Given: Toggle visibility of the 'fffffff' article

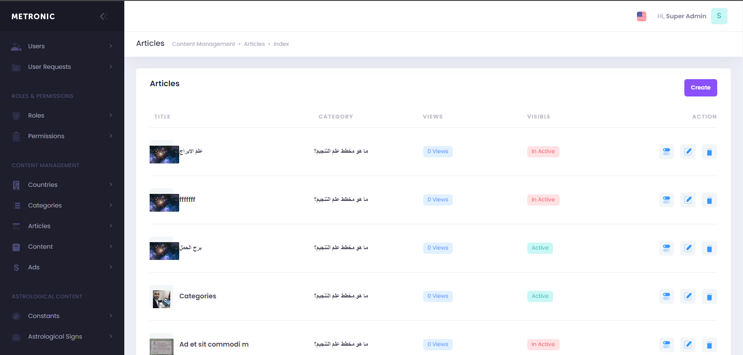Looking at the screenshot, I should point(666,200).
